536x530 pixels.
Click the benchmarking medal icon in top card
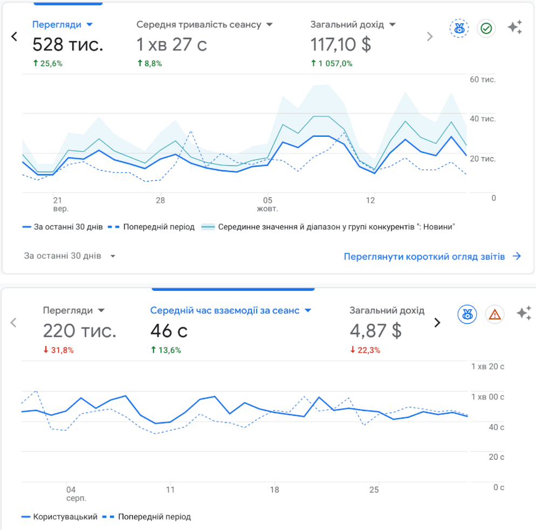[x=459, y=29]
